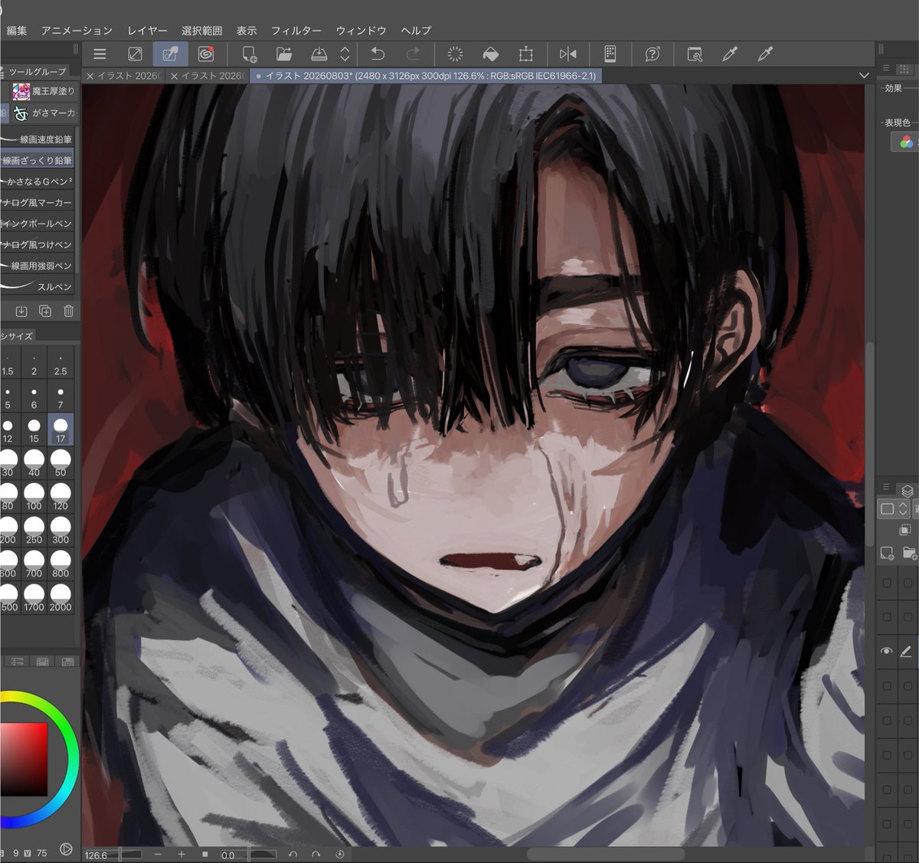Click the expression color RGB icon
This screenshot has width=919, height=863.
(x=906, y=142)
